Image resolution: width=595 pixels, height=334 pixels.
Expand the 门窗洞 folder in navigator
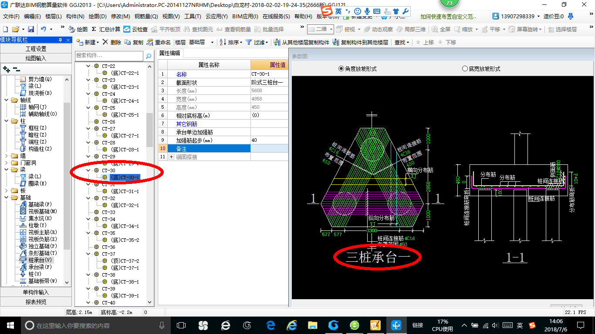pyautogui.click(x=7, y=163)
